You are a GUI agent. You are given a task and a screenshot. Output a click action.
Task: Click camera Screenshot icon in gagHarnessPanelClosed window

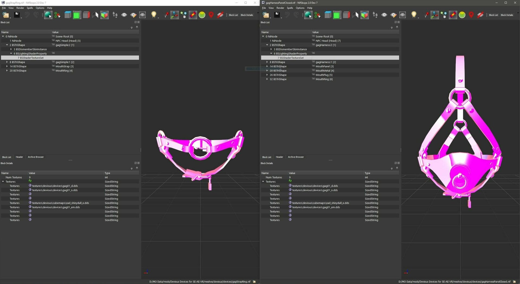(x=402, y=15)
